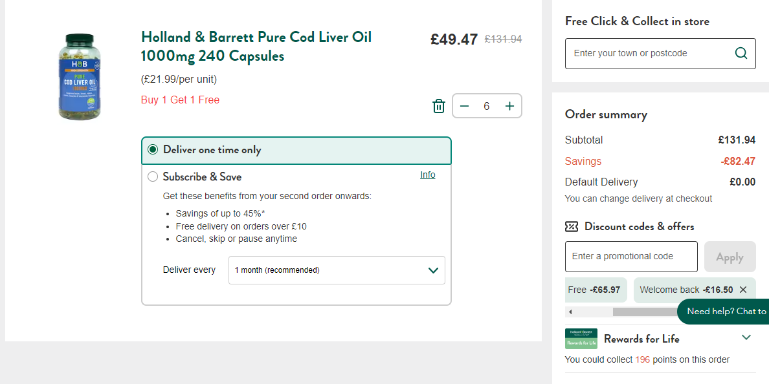The width and height of the screenshot is (769, 384).
Task: Open the Holland & Barrett Cod Liver Oil title
Action: (256, 47)
